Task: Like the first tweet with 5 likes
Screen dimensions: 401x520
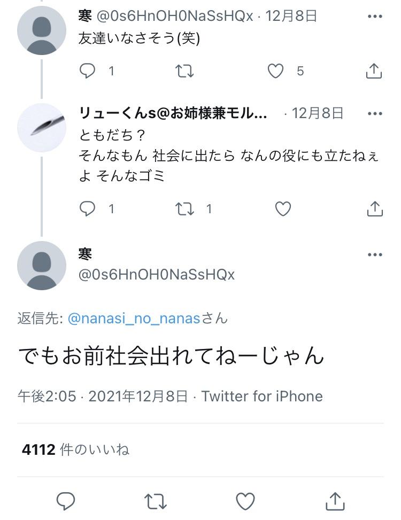Action: tap(275, 71)
